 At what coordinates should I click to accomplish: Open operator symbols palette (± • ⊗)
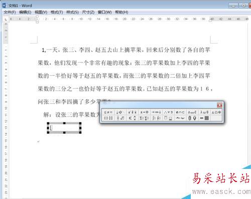point(144,112)
